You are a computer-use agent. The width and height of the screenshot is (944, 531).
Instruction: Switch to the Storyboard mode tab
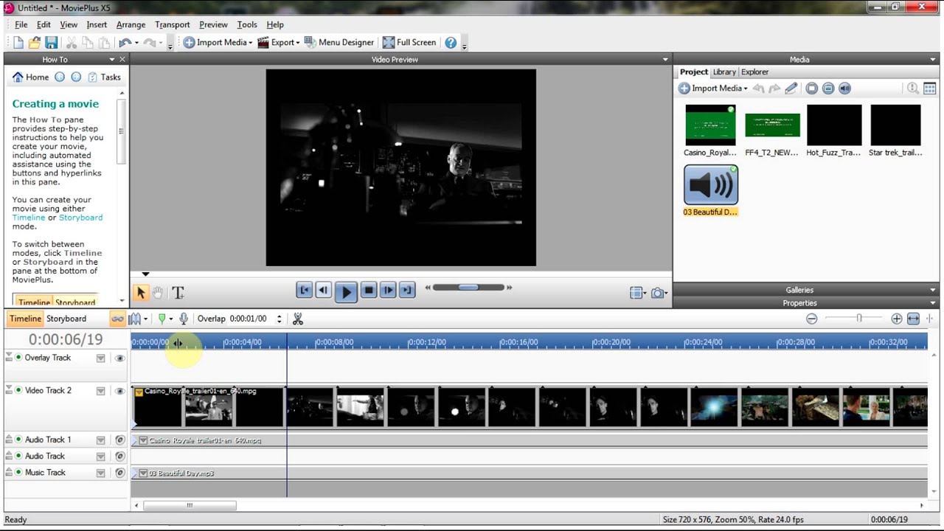click(66, 319)
